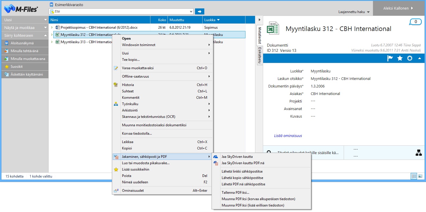
Task: Open Minulla tehtävänä view
Action: click(x=24, y=51)
